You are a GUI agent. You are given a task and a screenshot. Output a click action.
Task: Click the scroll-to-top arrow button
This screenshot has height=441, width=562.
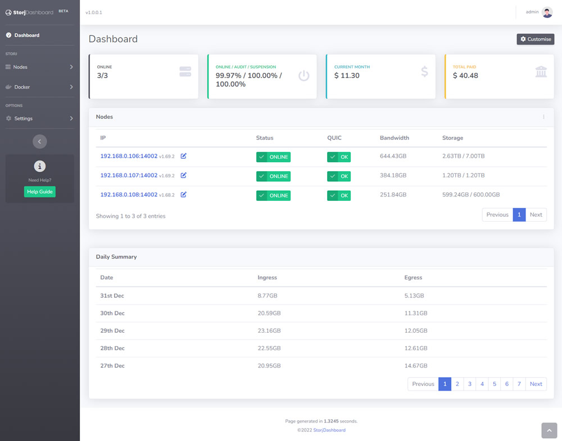[x=549, y=430]
